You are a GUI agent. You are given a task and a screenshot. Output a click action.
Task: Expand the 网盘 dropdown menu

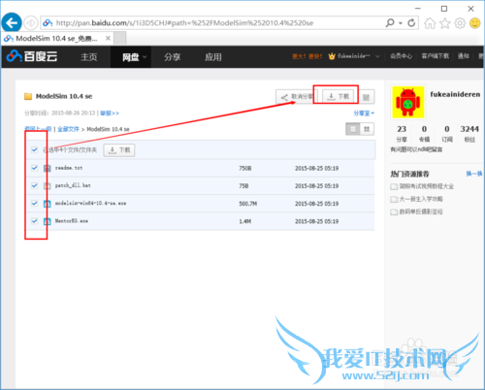(x=145, y=57)
